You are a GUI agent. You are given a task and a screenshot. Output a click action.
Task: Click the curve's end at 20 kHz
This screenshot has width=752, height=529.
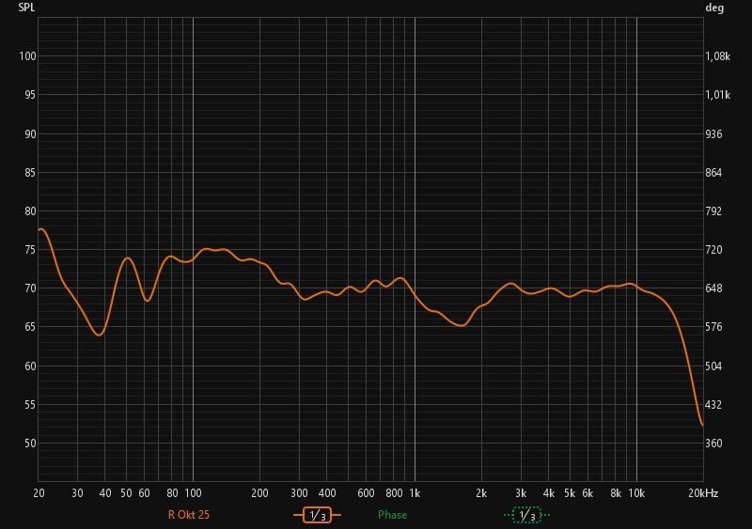tap(702, 426)
